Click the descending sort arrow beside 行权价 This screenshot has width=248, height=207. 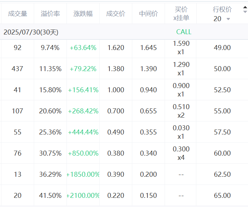click(245, 12)
